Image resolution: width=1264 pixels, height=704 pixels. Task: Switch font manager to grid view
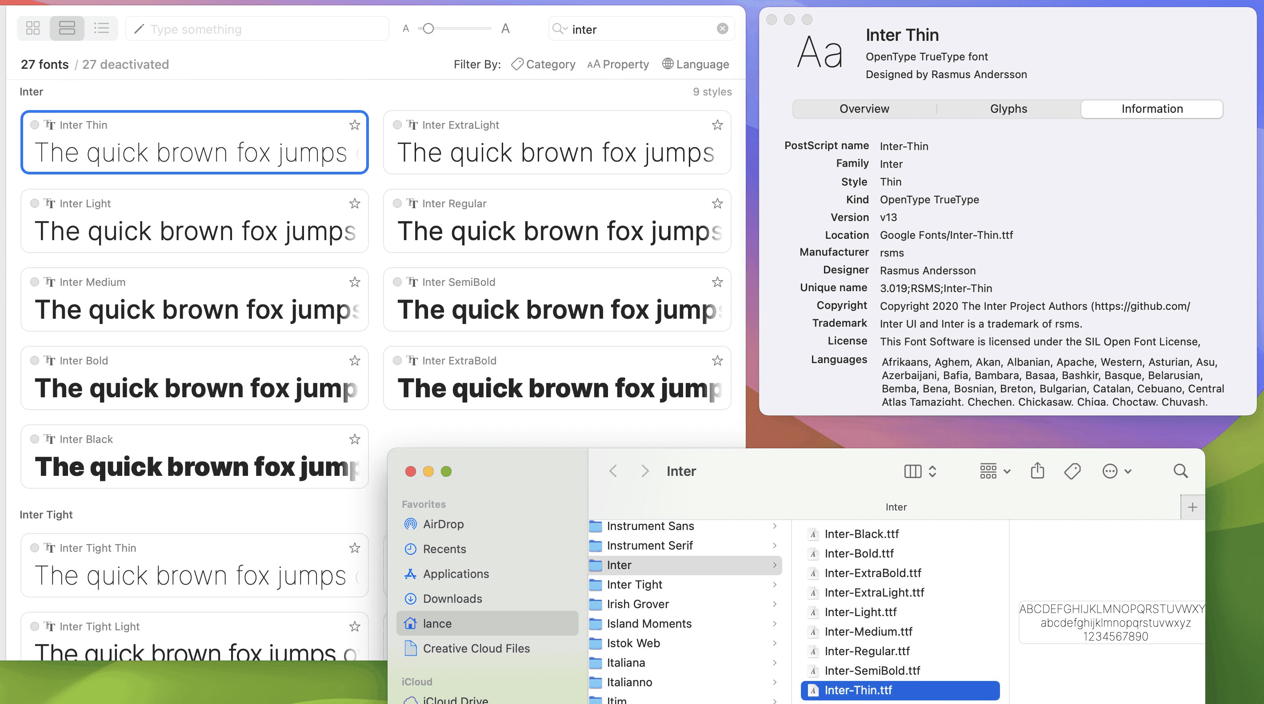tap(33, 28)
